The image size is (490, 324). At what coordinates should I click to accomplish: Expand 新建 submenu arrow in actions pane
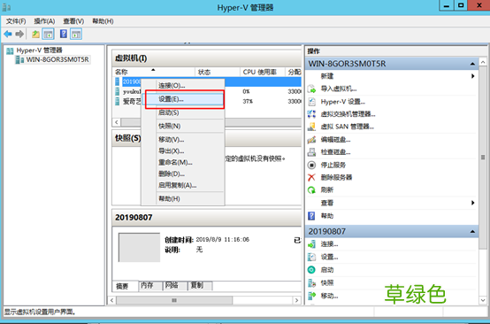pos(473,76)
